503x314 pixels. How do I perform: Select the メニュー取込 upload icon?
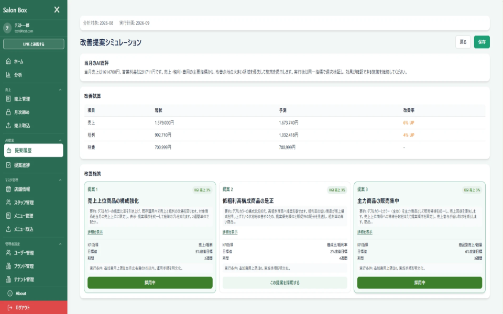tap(8, 229)
